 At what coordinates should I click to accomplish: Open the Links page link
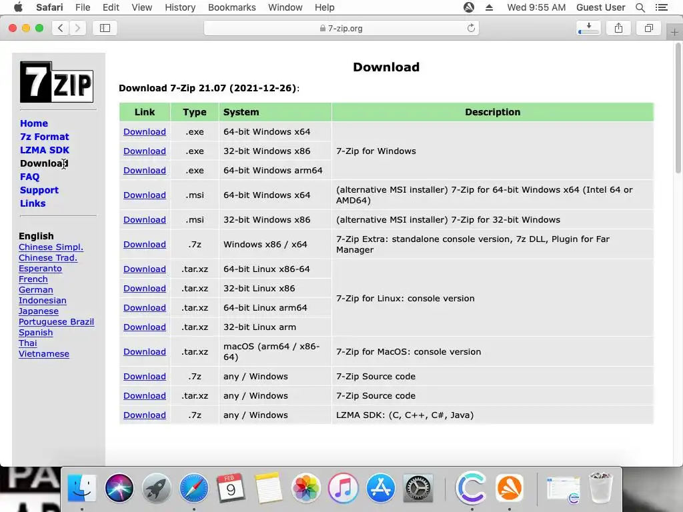(x=33, y=203)
